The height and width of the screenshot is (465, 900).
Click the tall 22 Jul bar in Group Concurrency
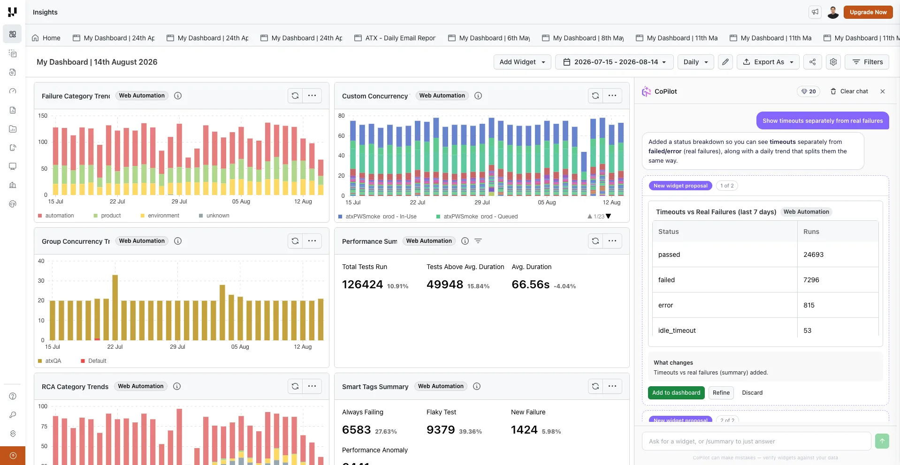(x=115, y=307)
